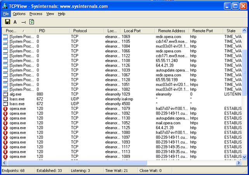This screenshot has width=249, height=175.
Task: Toggle the resolve addresses 'A' icon
Action: tap(15, 22)
